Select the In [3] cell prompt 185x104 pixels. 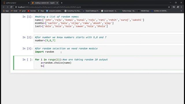(27, 49)
